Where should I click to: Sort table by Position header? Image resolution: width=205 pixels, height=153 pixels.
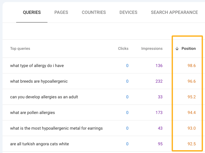point(189,49)
